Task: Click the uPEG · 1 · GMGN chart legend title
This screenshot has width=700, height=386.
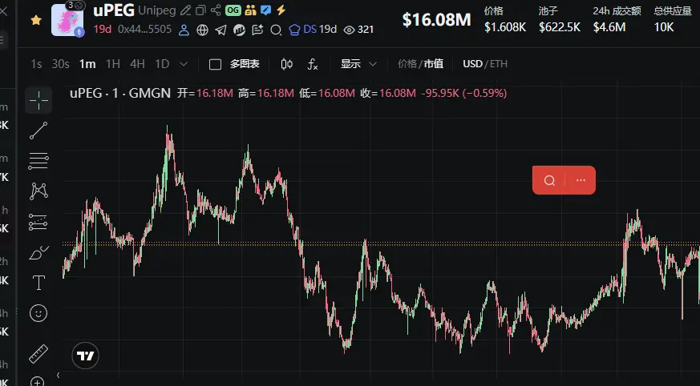Action: (x=120, y=93)
